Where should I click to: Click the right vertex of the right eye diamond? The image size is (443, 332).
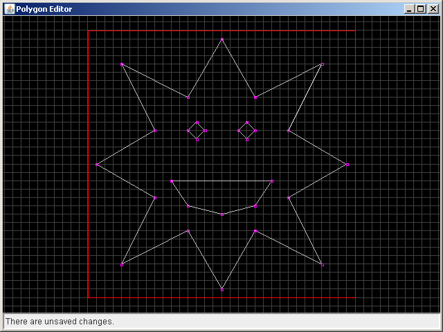pyautogui.click(x=255, y=131)
